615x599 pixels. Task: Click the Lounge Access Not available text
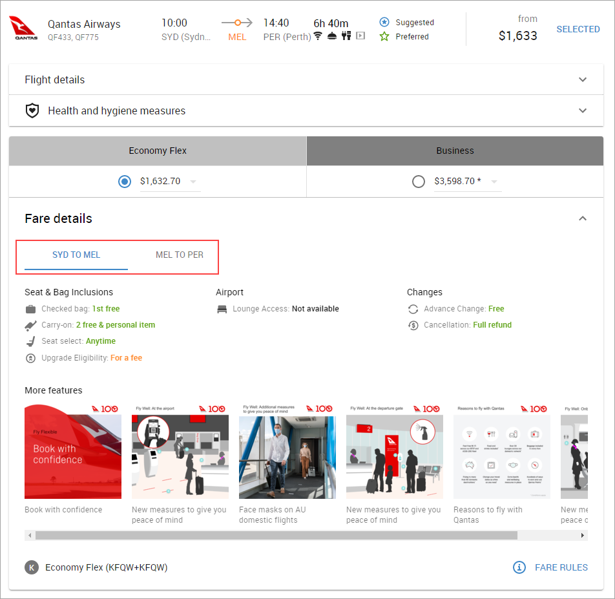[x=286, y=309]
